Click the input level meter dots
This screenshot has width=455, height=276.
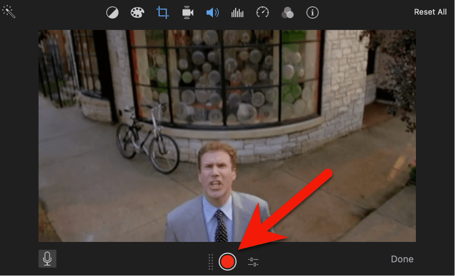coord(211,262)
